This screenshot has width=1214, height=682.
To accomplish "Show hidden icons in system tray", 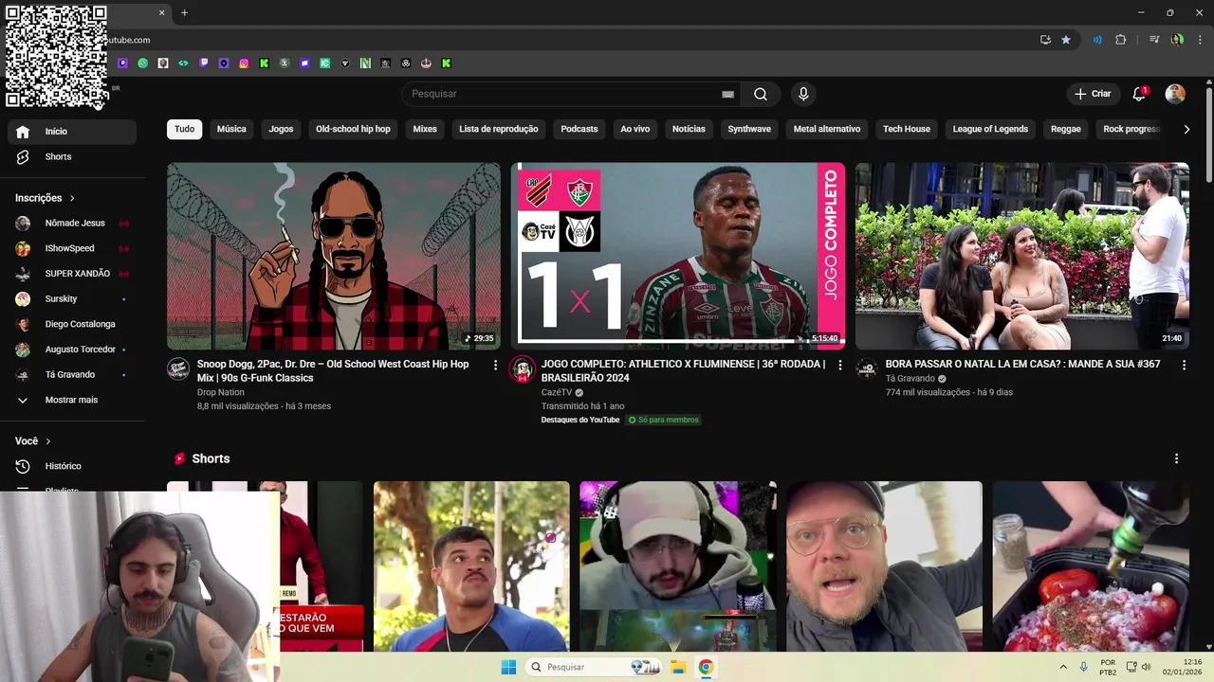I will tap(1063, 667).
